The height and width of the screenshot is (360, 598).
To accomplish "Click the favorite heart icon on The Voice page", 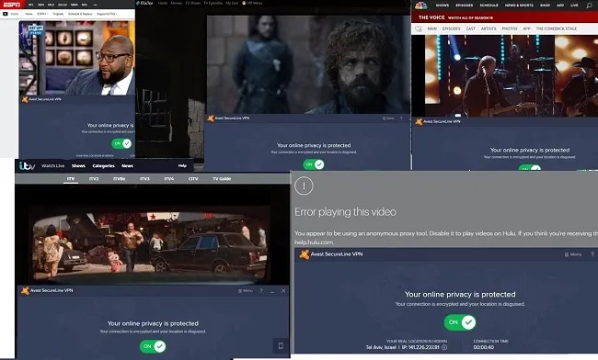I will pyautogui.click(x=419, y=28).
